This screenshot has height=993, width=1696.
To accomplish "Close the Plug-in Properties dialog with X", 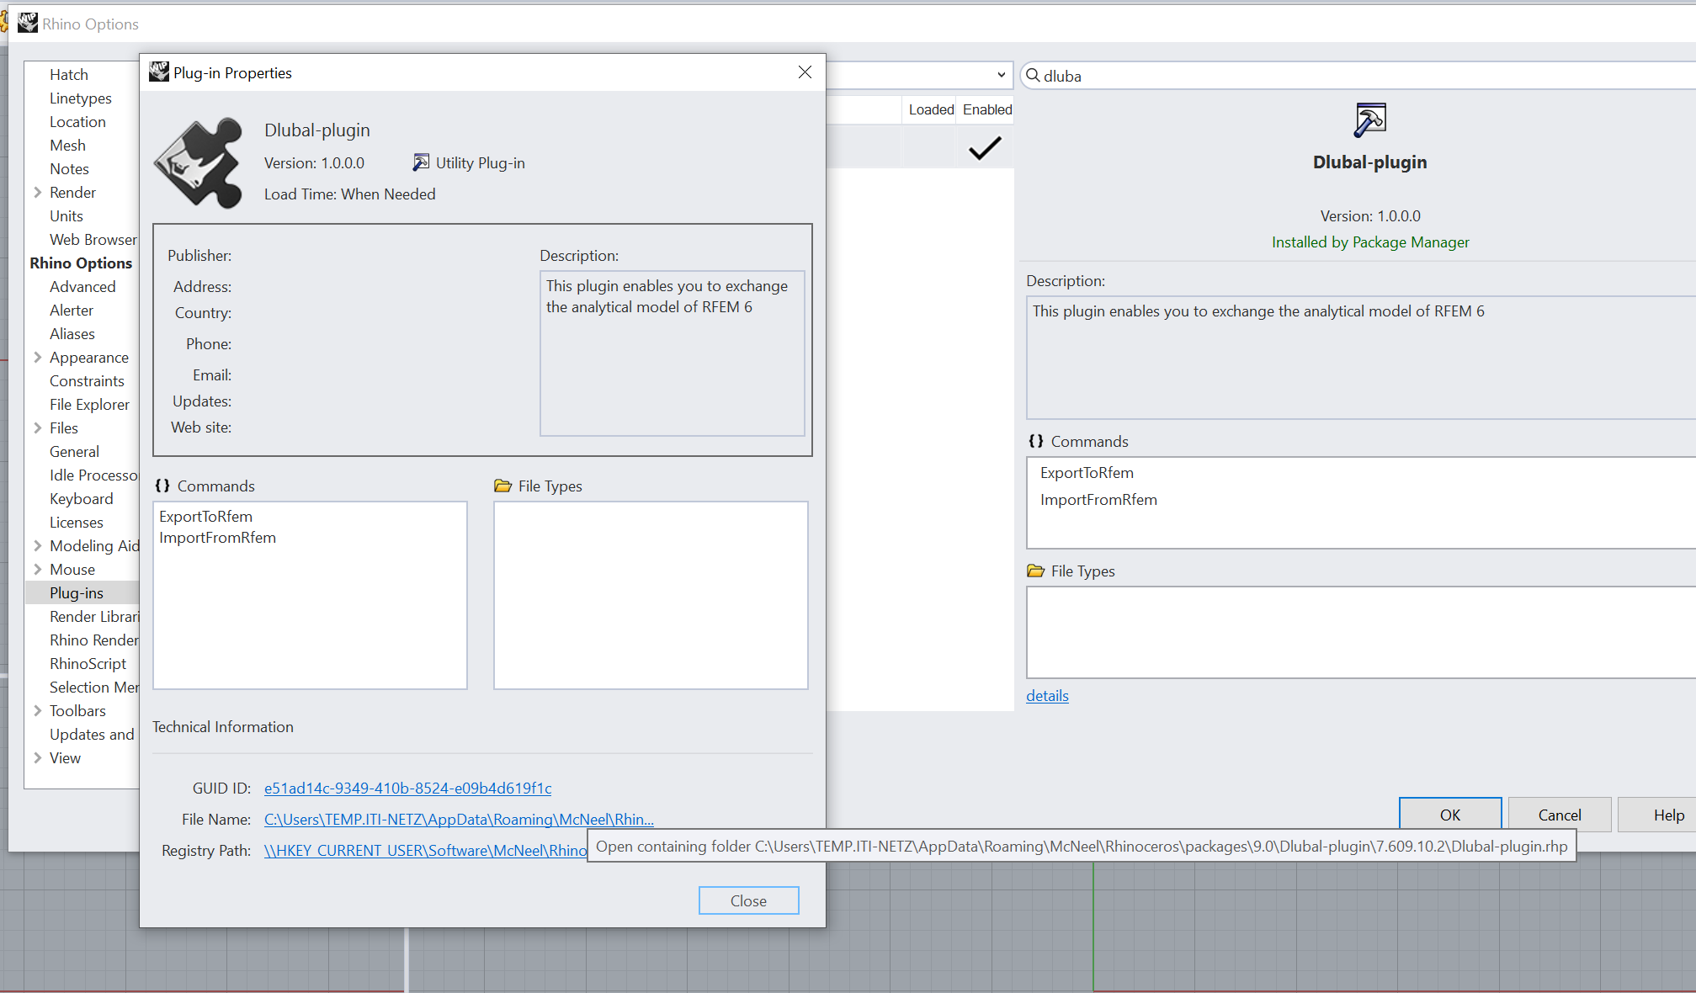I will pos(805,72).
